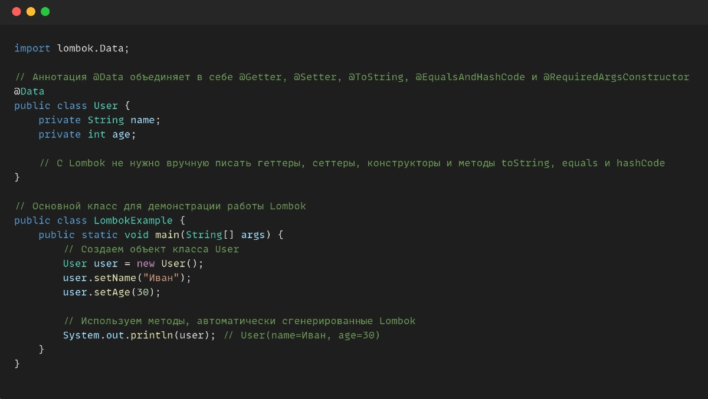The image size is (708, 399).
Task: Click the User class name in declaration
Action: [106, 105]
